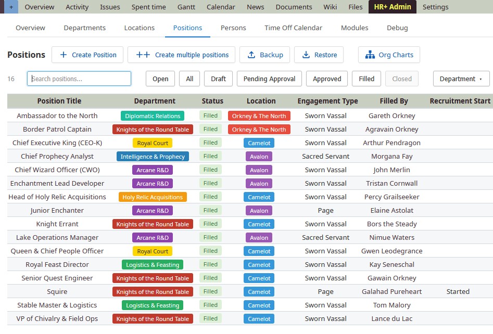Switch to the Persons tab
This screenshot has width=493, height=334.
233,28
